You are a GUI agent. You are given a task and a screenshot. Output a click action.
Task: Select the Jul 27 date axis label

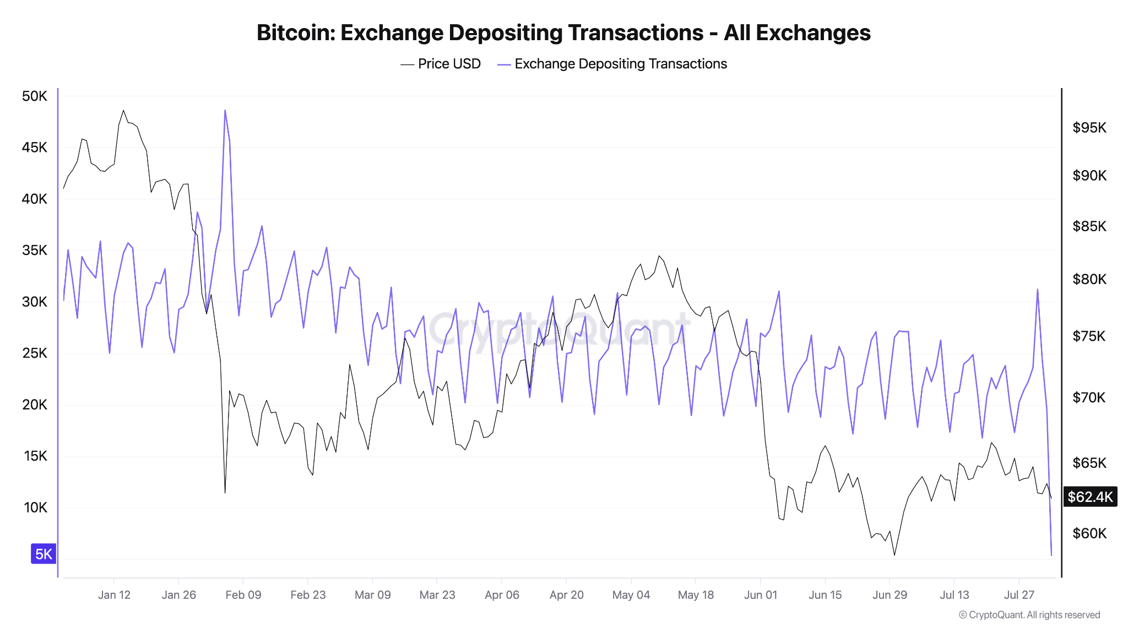point(1019,595)
